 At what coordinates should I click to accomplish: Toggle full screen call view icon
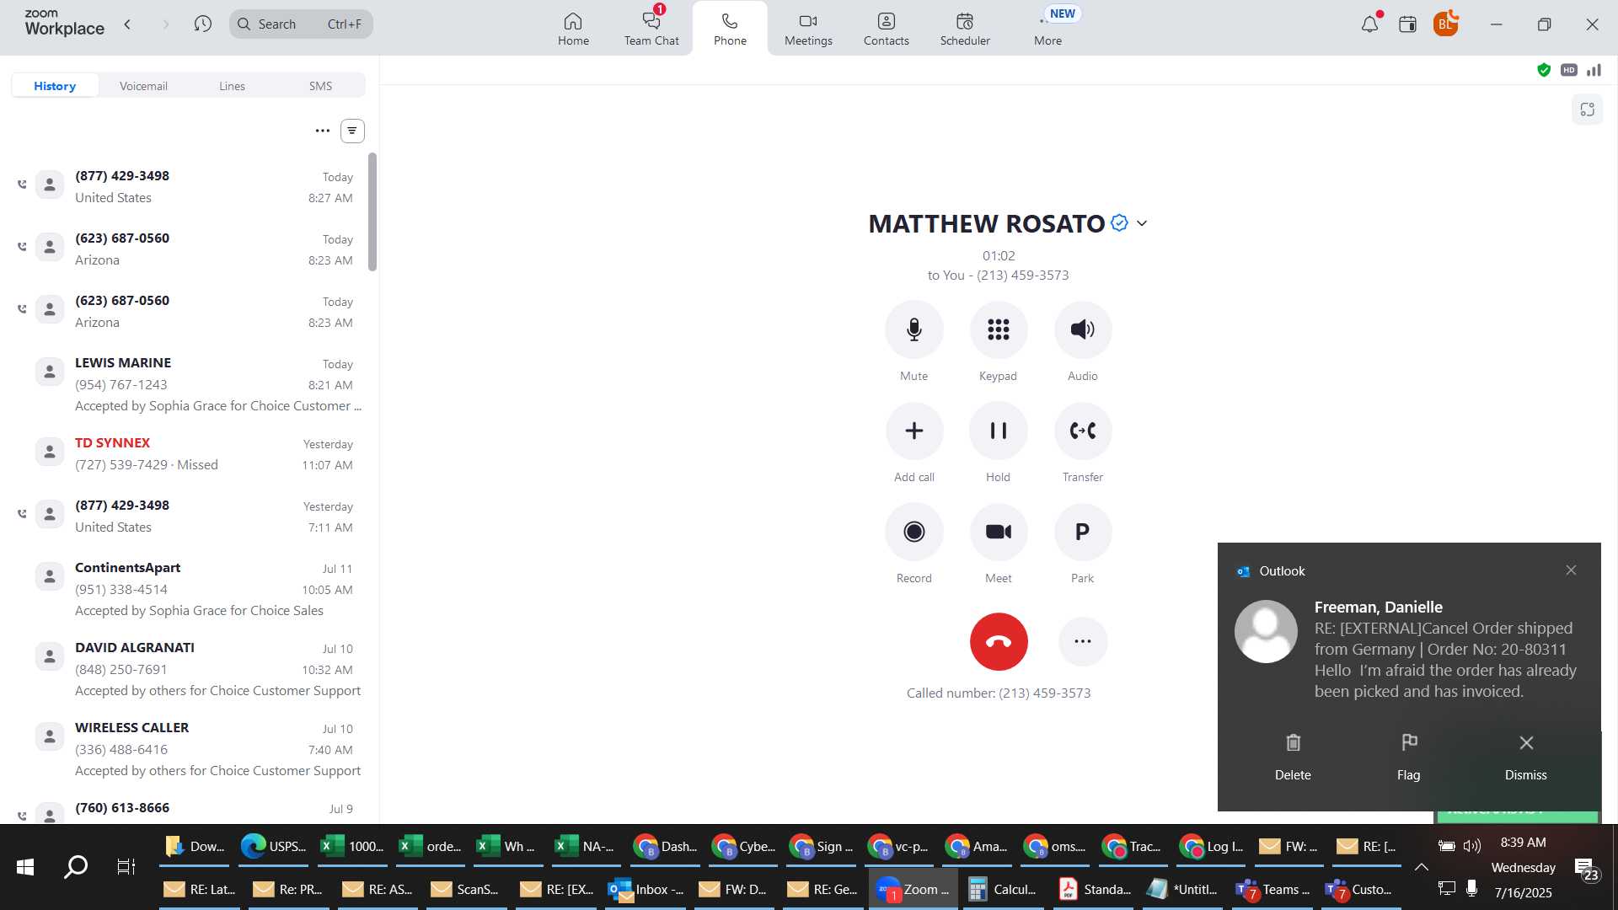tap(1587, 110)
